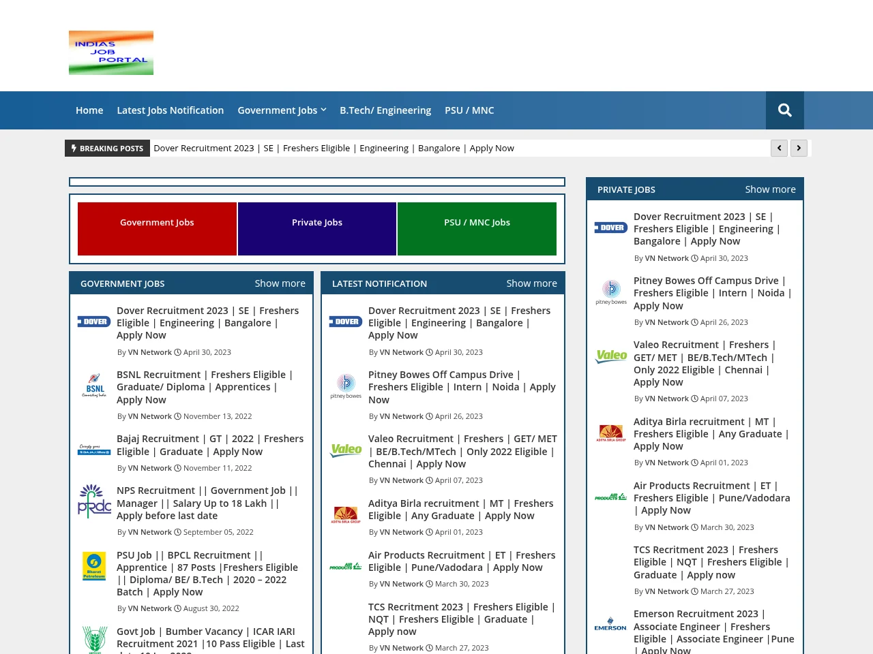Open PSU Job BPCL Recruitment post
The image size is (873, 654).
[x=207, y=574]
